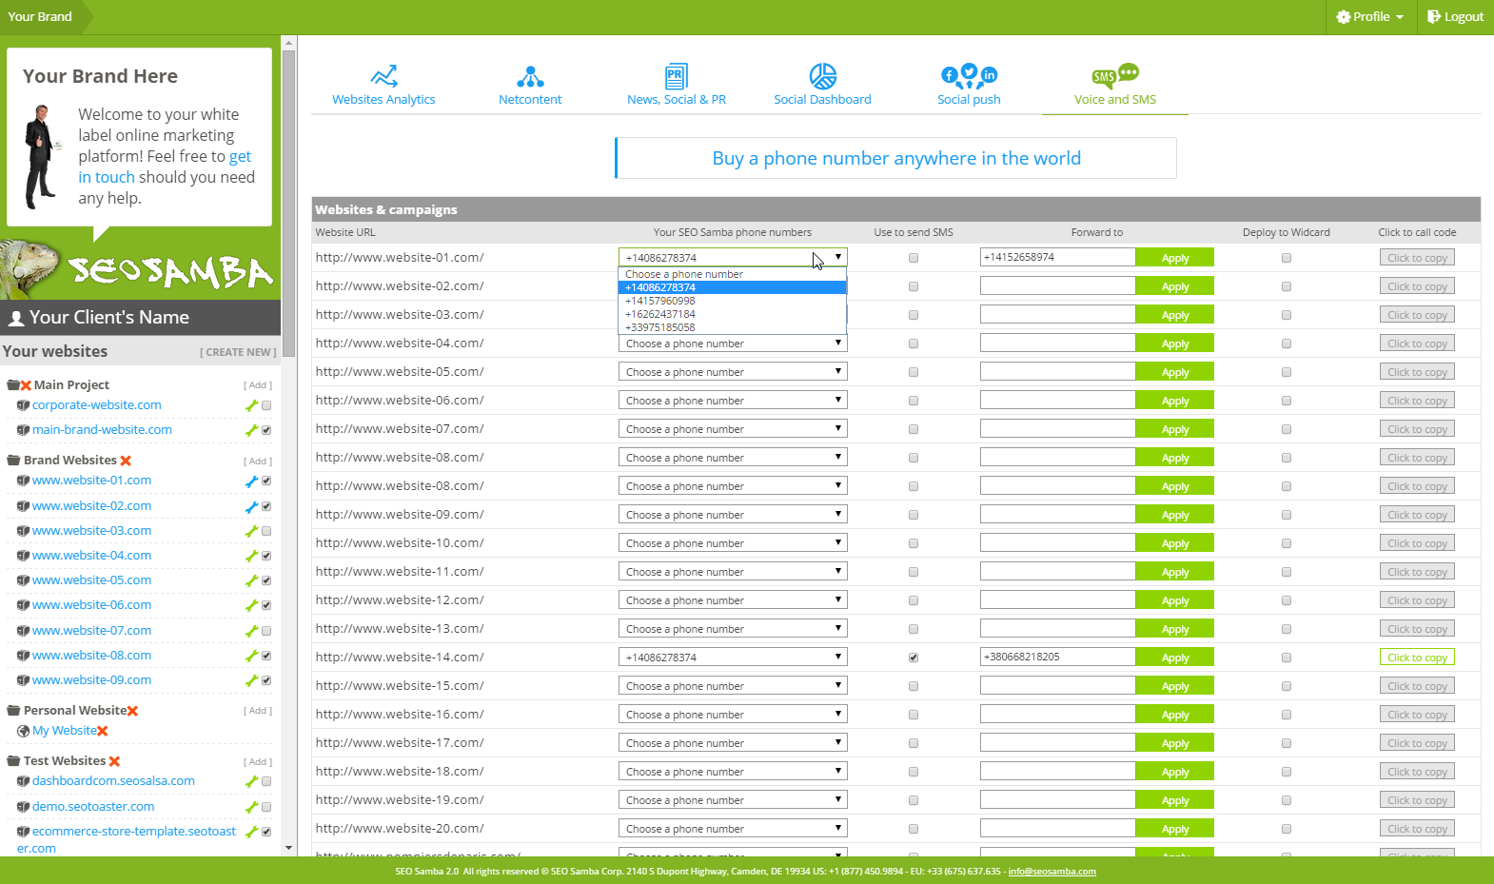Delete Personal Website group red X
The width and height of the screenshot is (1494, 884).
pyautogui.click(x=132, y=711)
